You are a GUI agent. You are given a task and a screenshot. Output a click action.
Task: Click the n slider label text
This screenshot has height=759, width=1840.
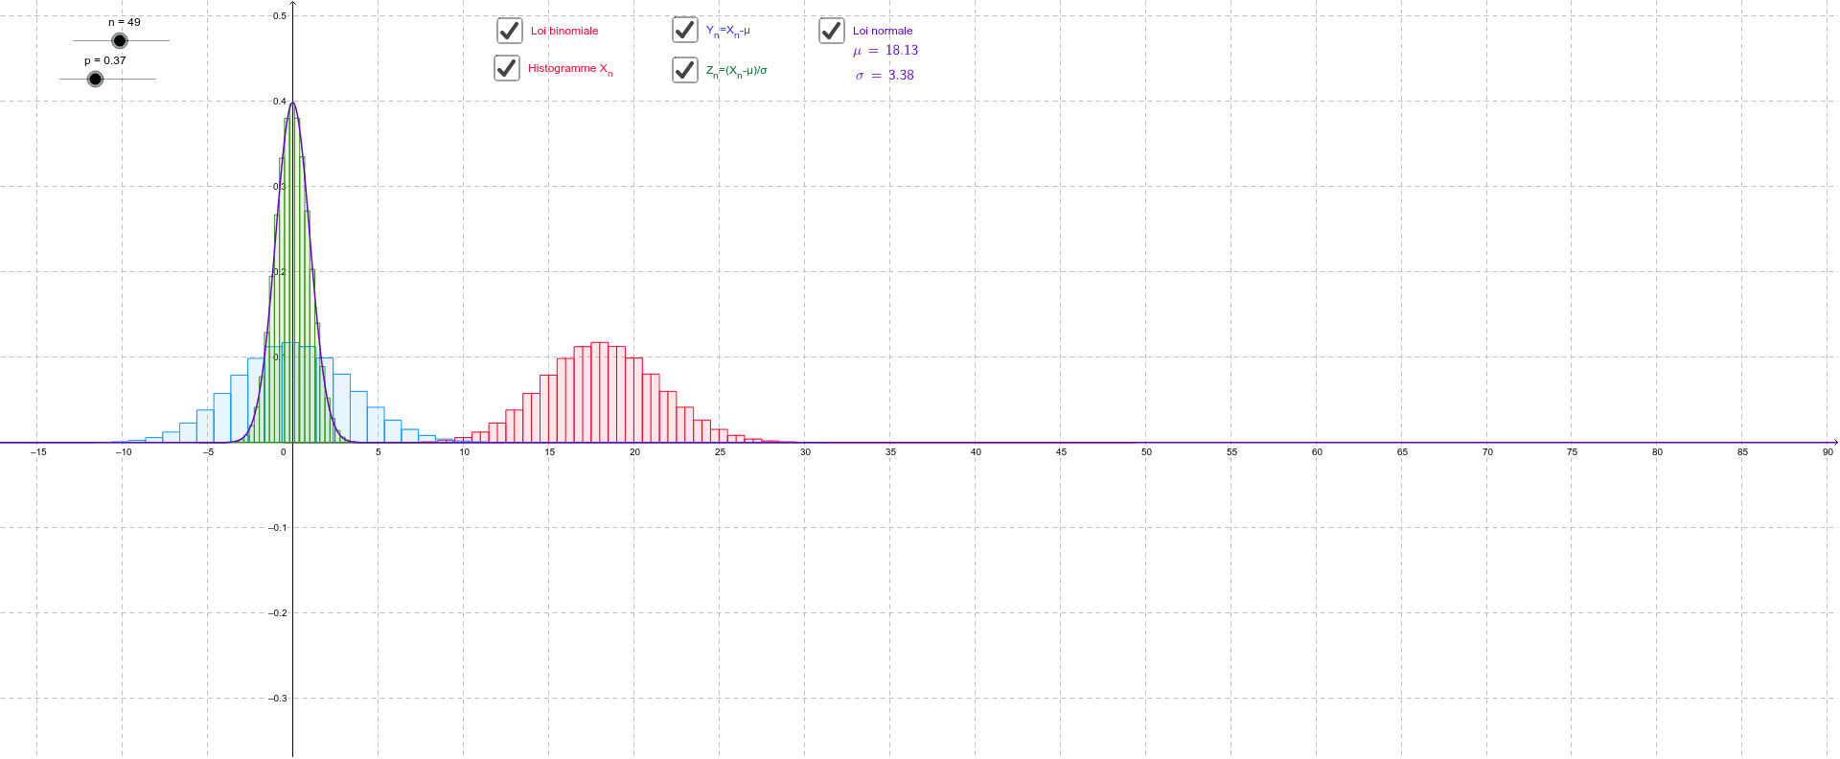[125, 22]
